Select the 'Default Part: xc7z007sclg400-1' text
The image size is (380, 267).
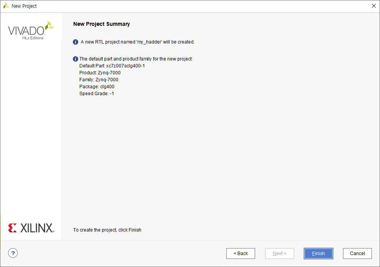click(112, 66)
